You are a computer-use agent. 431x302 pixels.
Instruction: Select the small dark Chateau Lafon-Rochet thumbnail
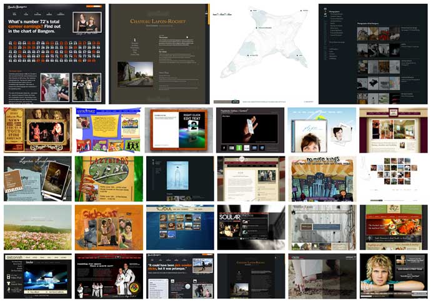tap(251, 276)
